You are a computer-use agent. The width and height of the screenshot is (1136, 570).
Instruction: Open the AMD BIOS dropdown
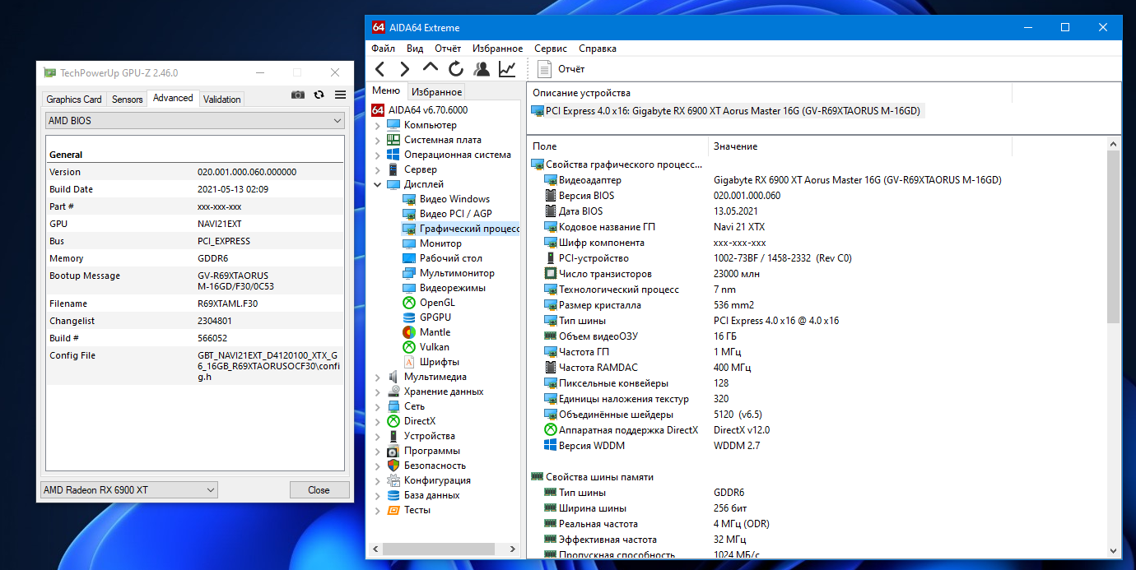194,121
